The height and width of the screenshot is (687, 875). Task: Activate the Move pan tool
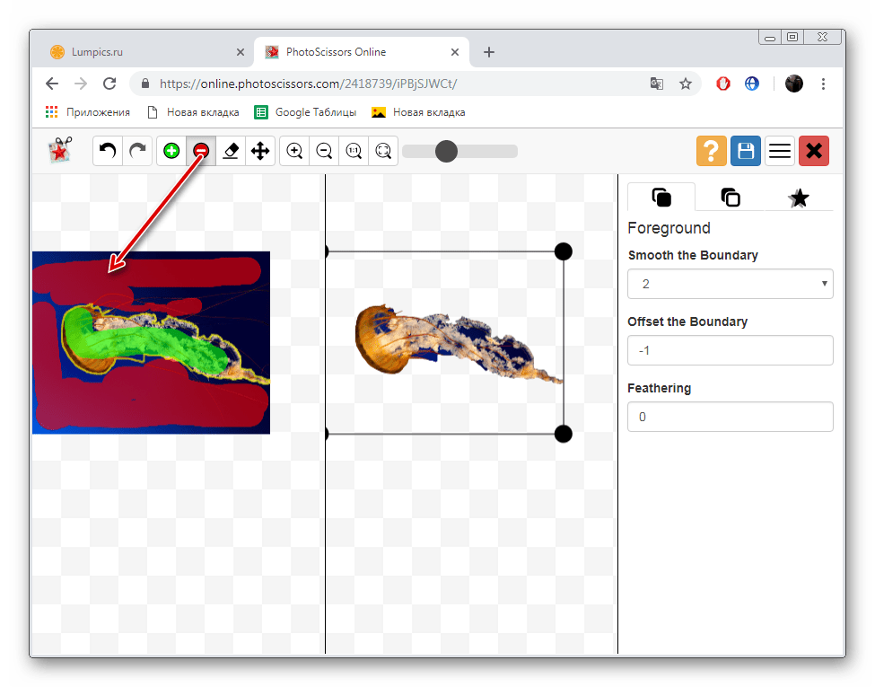click(x=260, y=151)
